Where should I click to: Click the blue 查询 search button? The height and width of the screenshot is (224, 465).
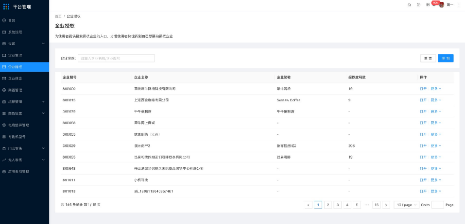point(446,58)
